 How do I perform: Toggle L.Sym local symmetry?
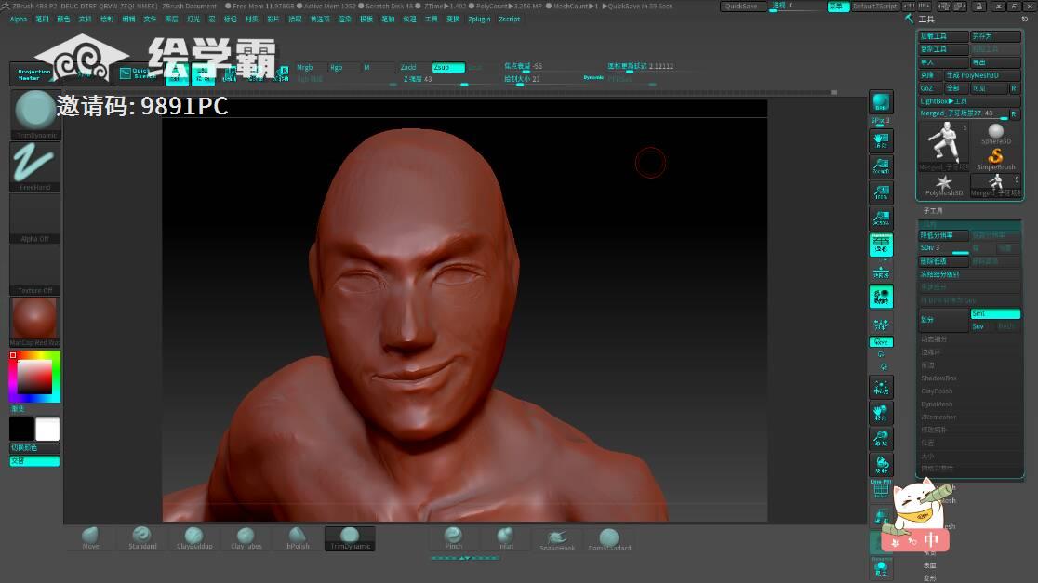tap(881, 324)
